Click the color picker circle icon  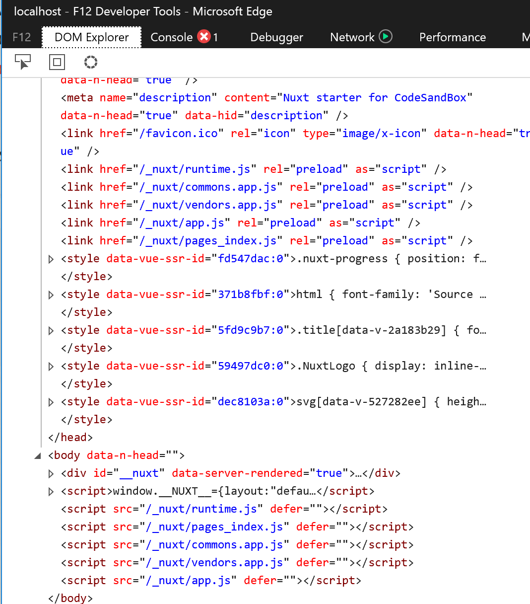pyautogui.click(x=91, y=62)
